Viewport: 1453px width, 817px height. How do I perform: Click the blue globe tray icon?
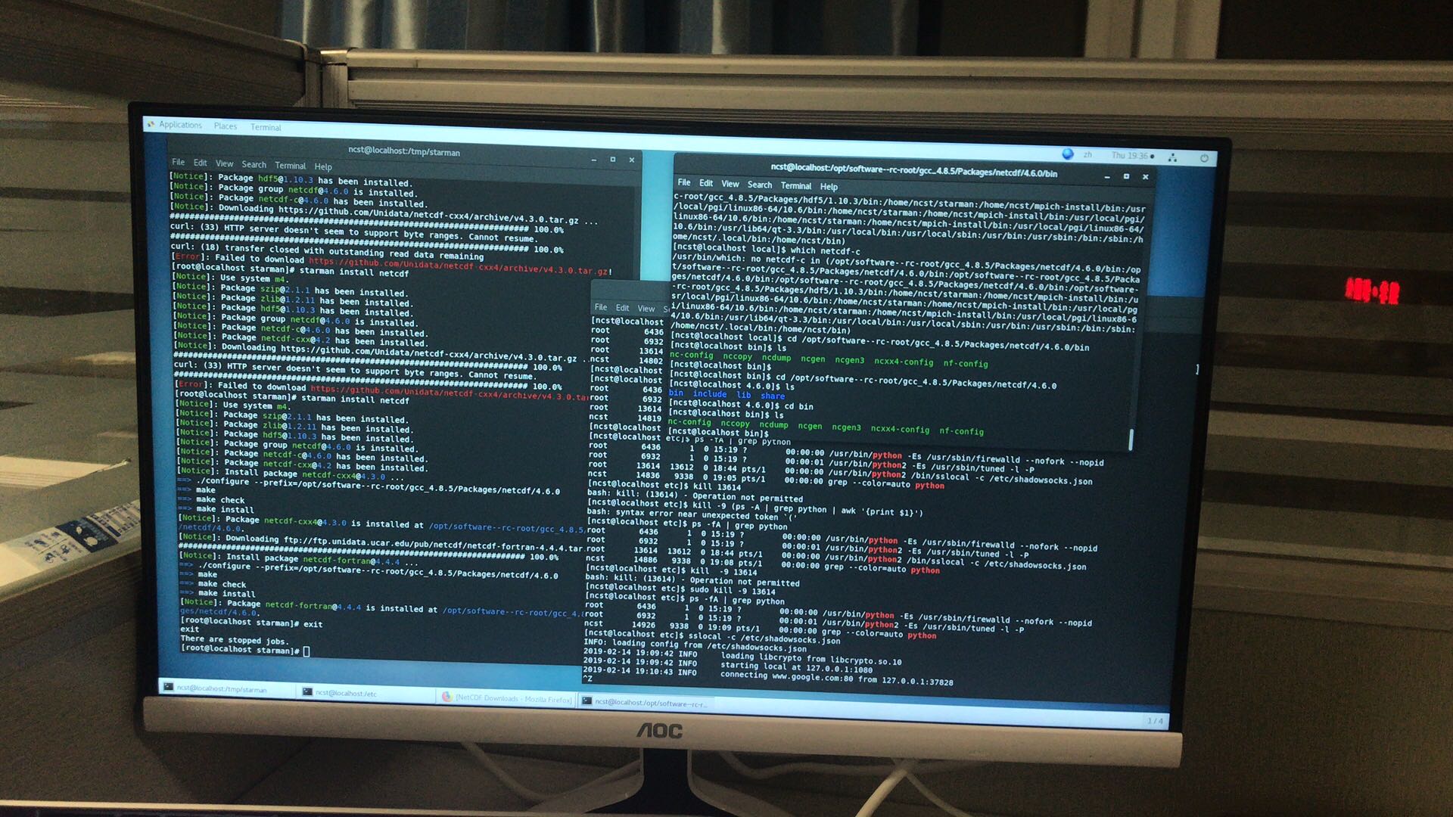pos(1068,154)
